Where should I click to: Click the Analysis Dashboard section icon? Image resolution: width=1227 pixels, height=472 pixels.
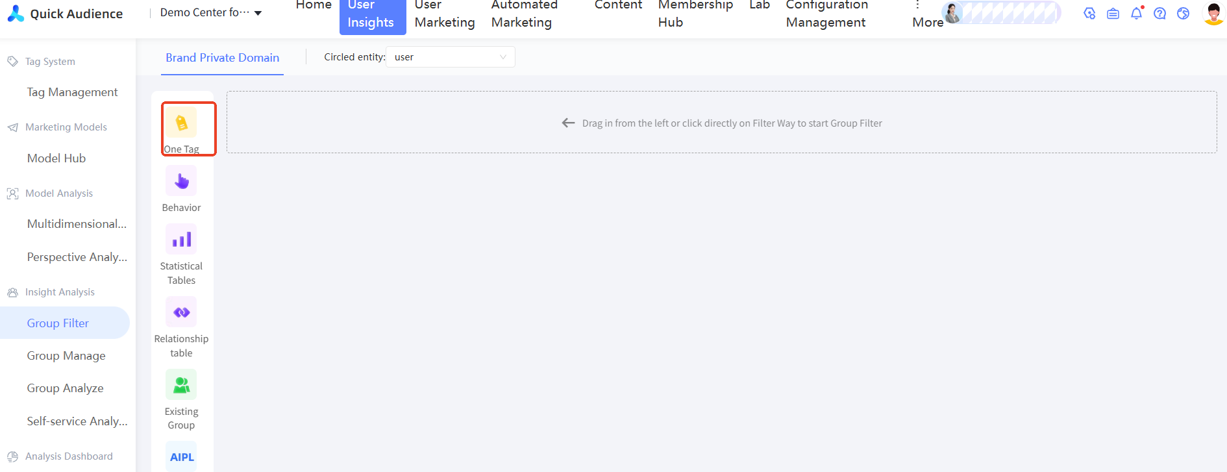click(x=12, y=456)
